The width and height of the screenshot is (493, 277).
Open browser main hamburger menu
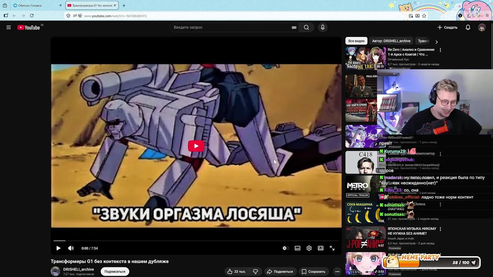click(487, 16)
